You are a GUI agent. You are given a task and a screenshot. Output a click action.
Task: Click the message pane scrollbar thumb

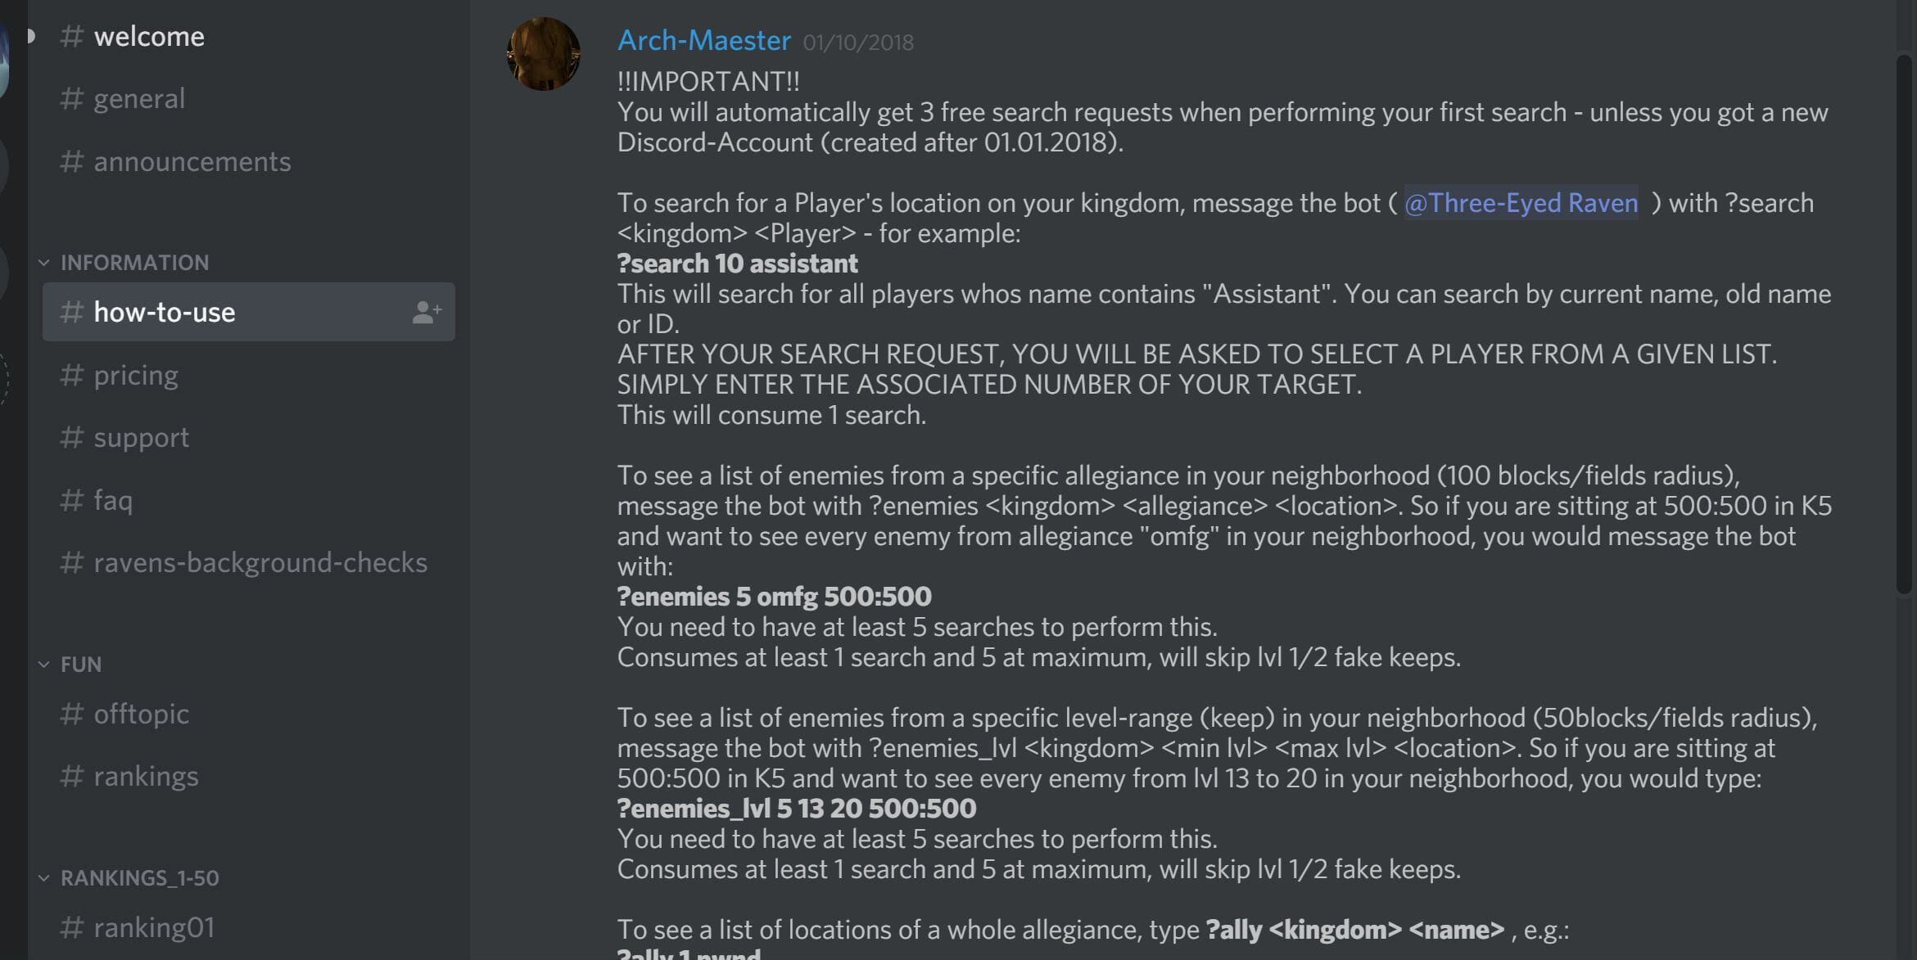coord(1904,323)
